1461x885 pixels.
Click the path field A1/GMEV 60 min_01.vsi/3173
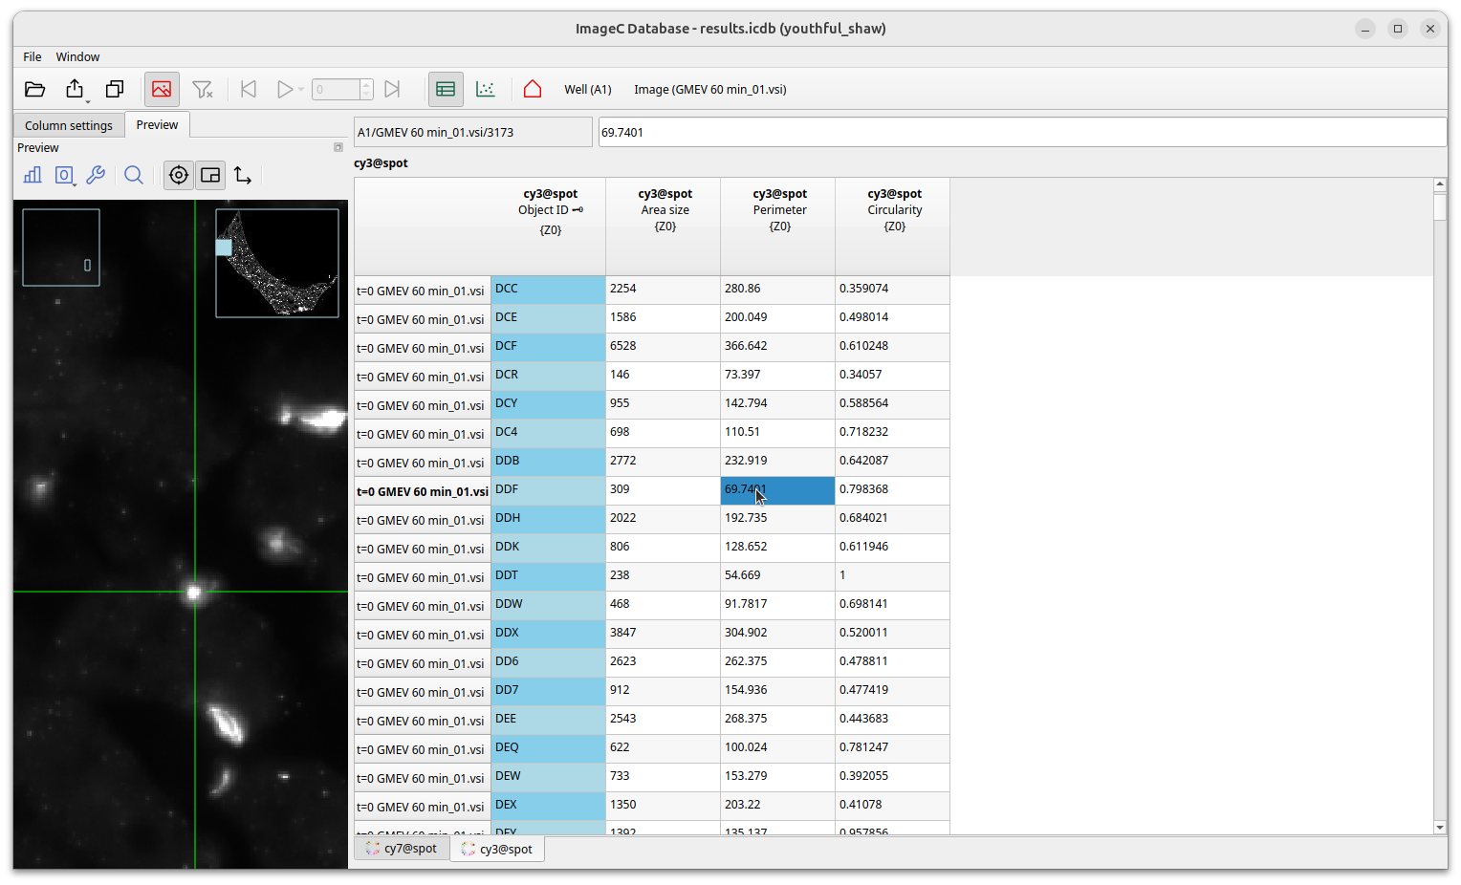[x=473, y=132]
